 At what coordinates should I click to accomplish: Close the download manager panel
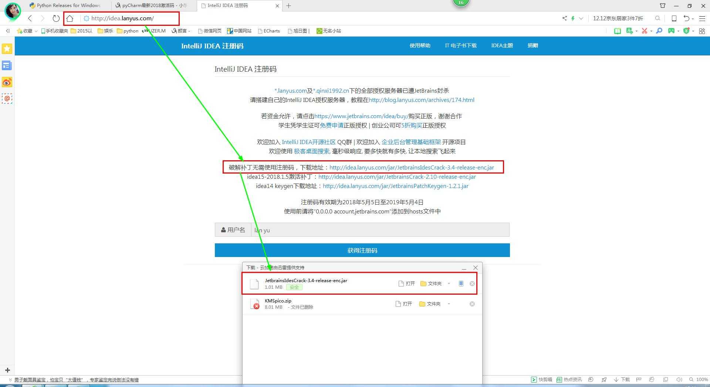(476, 268)
